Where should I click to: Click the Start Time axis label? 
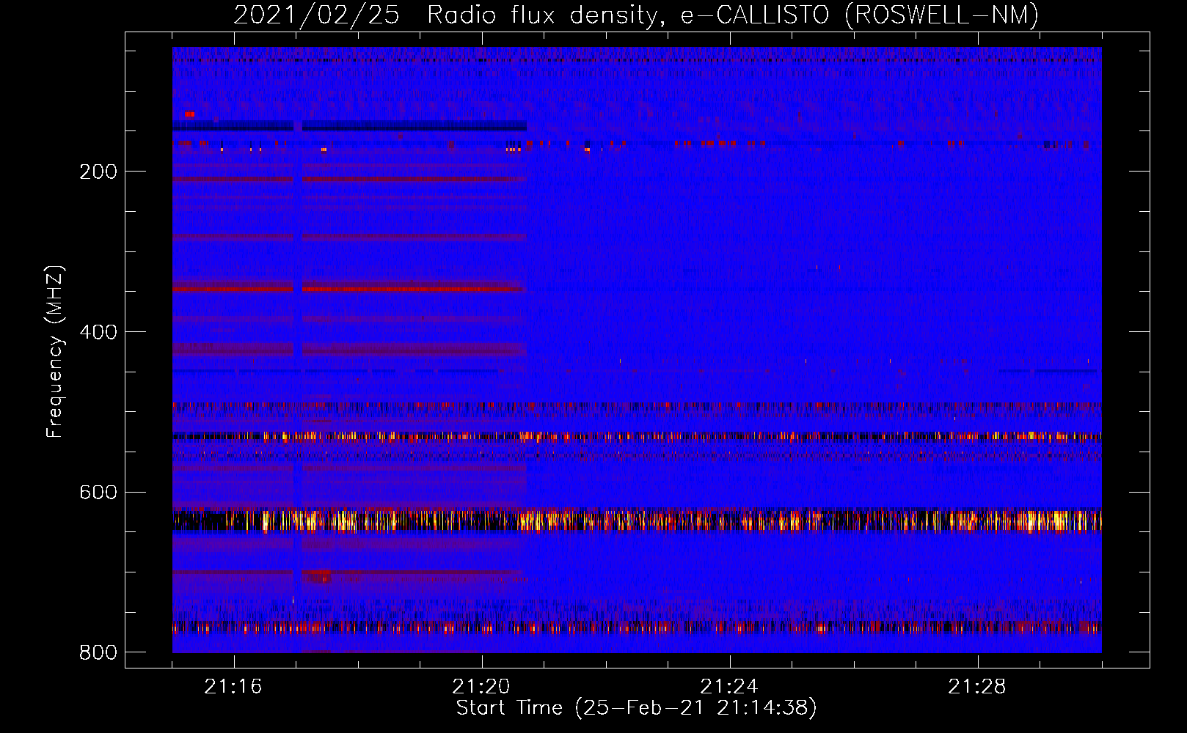pyautogui.click(x=636, y=708)
